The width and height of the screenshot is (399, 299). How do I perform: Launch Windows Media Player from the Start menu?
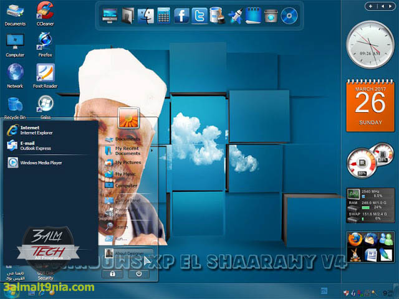click(x=49, y=163)
